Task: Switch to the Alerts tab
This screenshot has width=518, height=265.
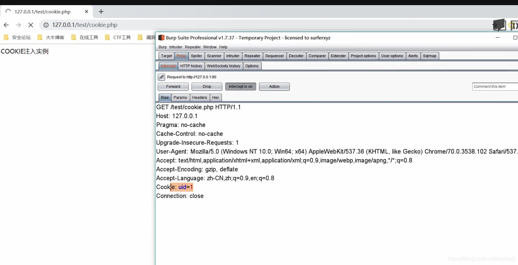Action: pos(413,56)
